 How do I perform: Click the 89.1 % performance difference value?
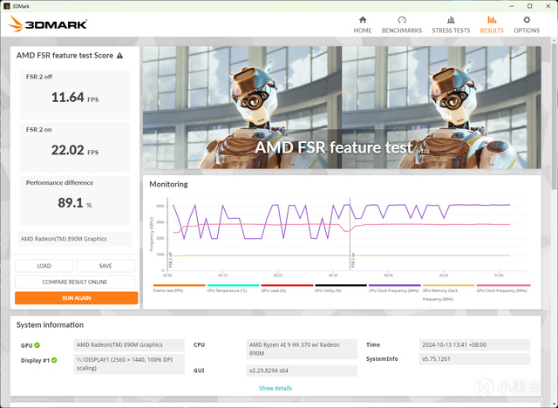75,203
